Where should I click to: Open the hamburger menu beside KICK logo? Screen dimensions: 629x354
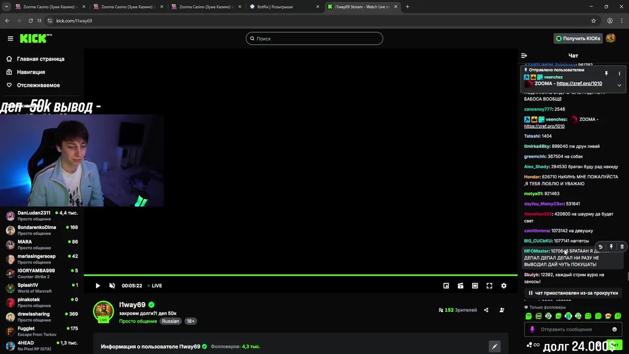10,38
